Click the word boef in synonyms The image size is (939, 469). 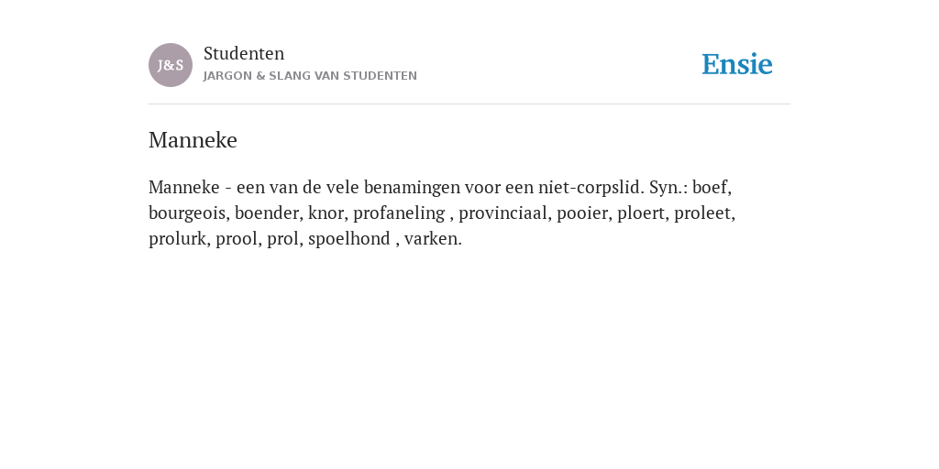click(x=710, y=187)
